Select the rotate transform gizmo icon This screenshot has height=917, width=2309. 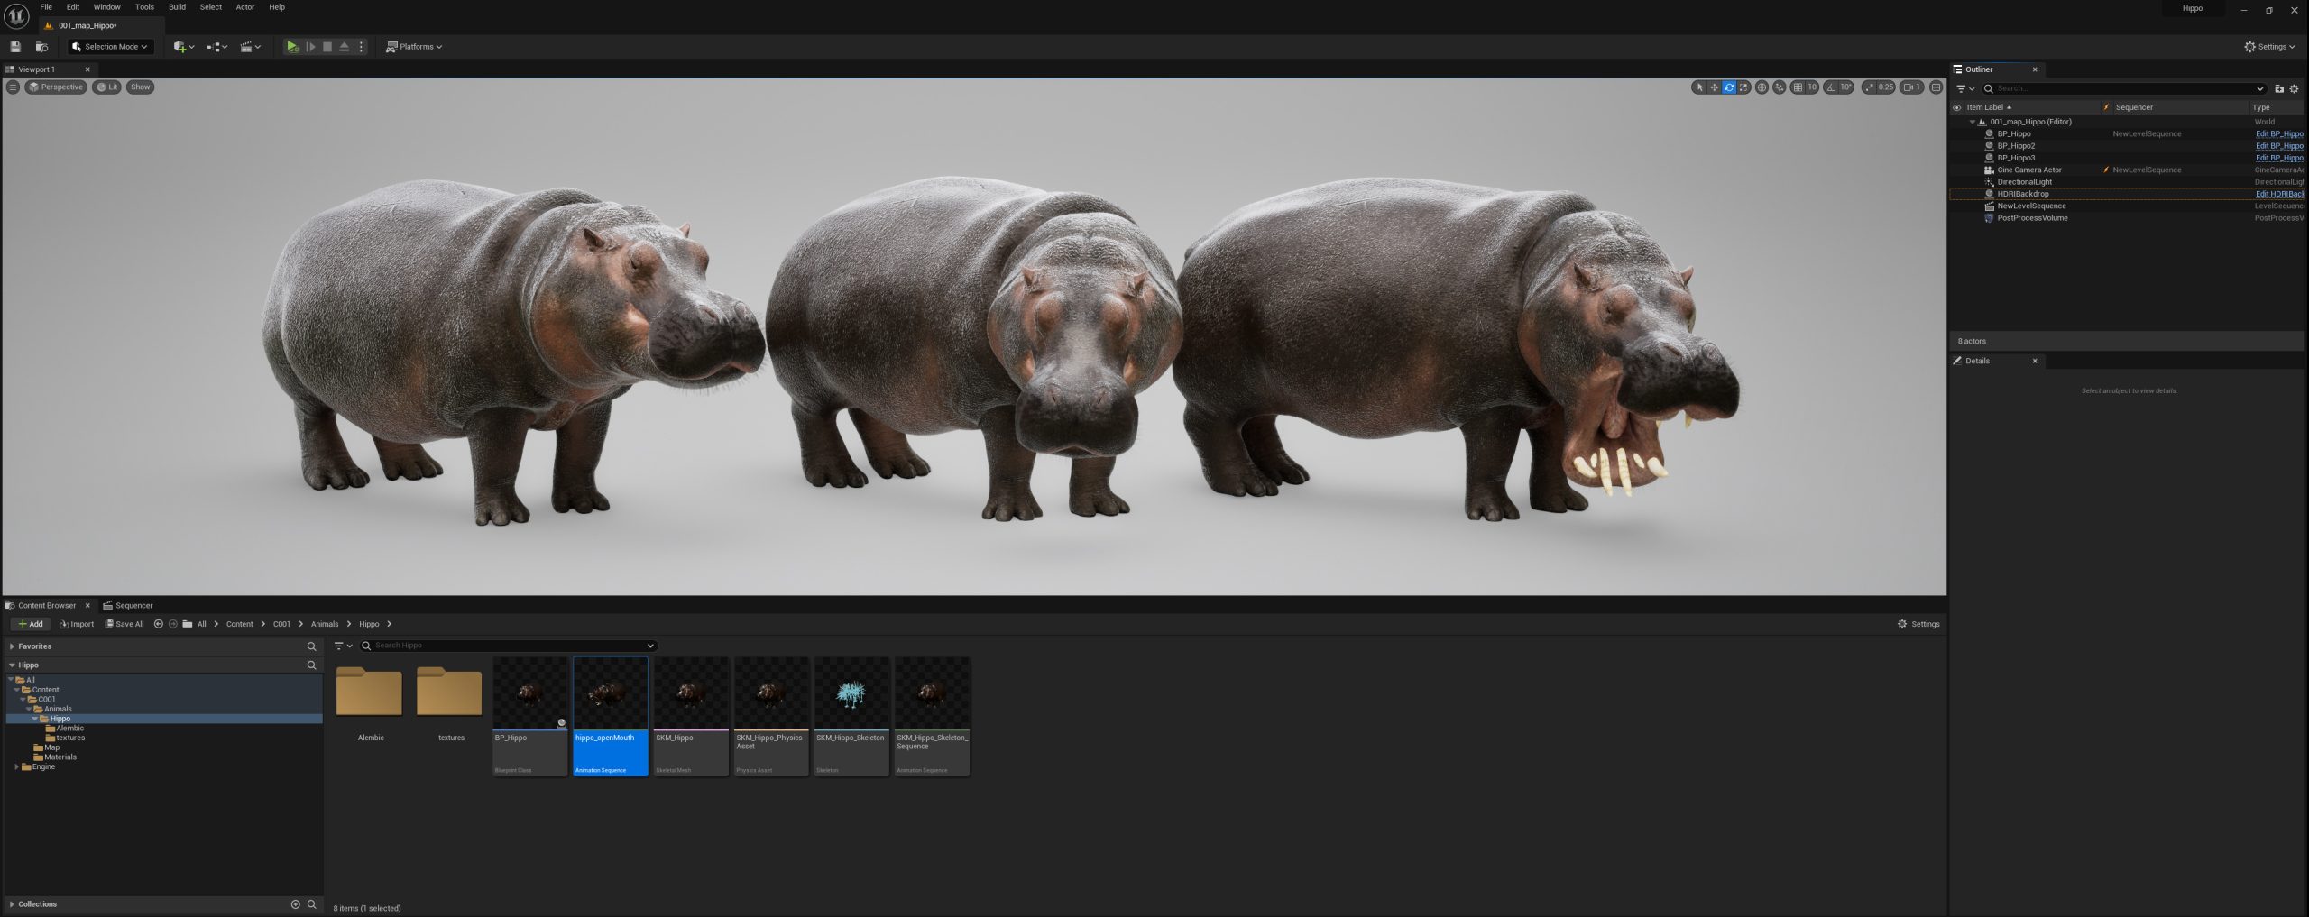pyautogui.click(x=1729, y=87)
